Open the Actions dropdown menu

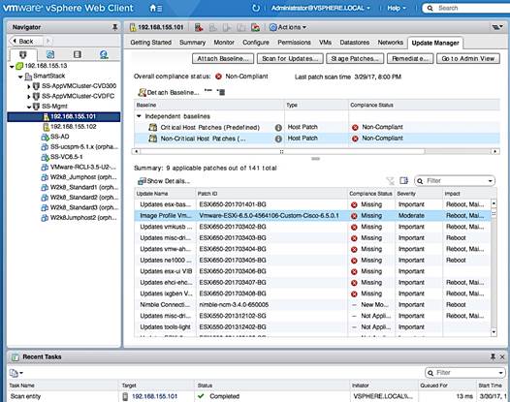tap(288, 27)
